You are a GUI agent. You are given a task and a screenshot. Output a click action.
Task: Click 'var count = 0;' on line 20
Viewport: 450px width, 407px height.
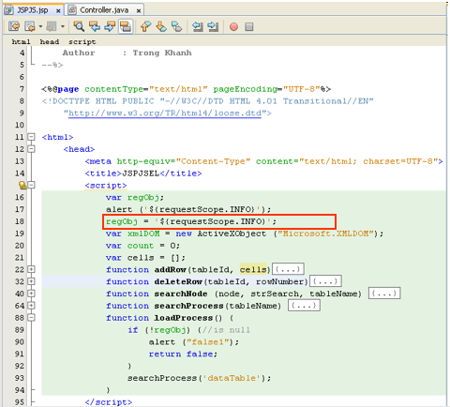(142, 246)
